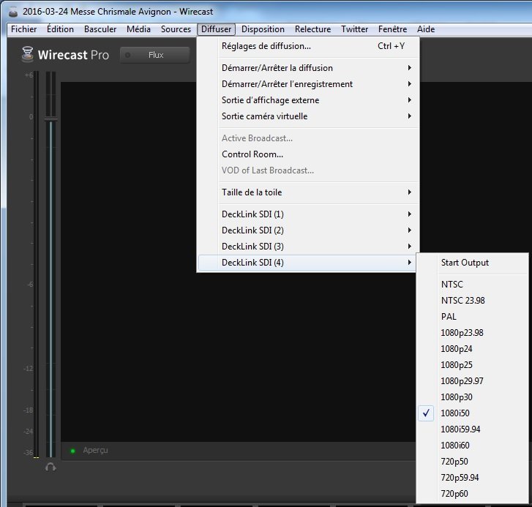
Task: Click the audio level fader handle
Action: [50, 119]
